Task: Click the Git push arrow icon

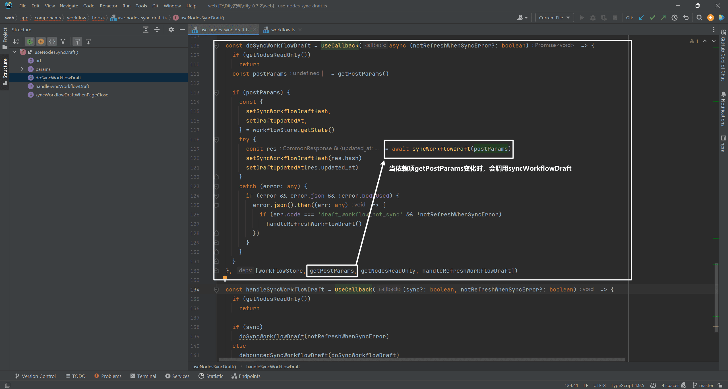Action: pos(663,18)
